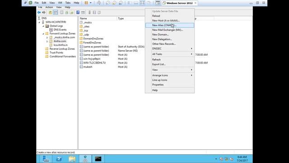Click the _msdcs record icon in list

81,22
